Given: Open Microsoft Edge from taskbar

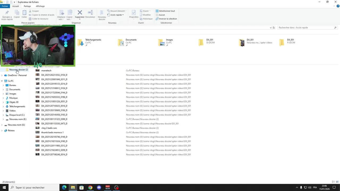Looking at the screenshot, I should [64, 188].
